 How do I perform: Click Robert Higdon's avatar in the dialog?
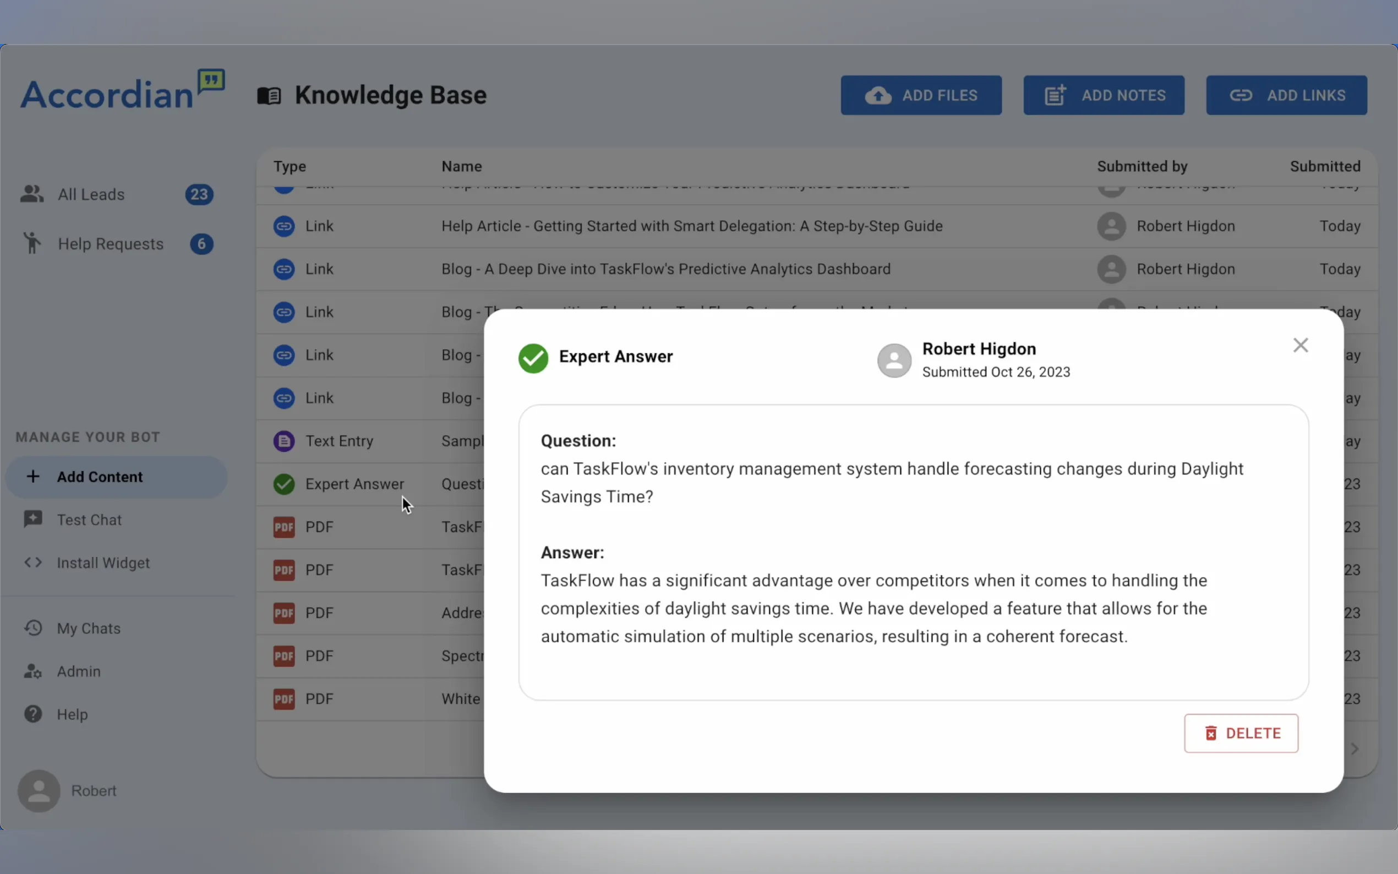[894, 360]
